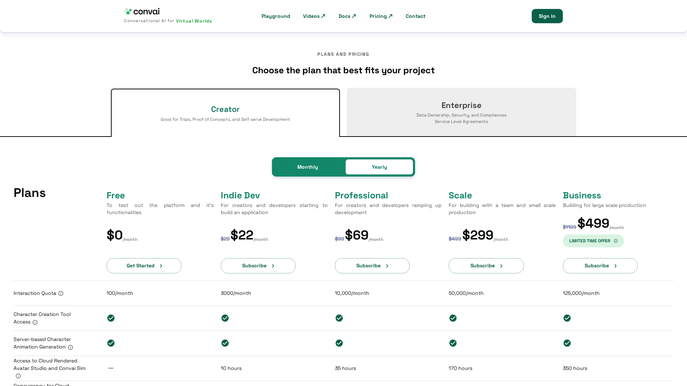Open the Pricing menu link
Image resolution: width=687 pixels, height=386 pixels.
tap(381, 16)
